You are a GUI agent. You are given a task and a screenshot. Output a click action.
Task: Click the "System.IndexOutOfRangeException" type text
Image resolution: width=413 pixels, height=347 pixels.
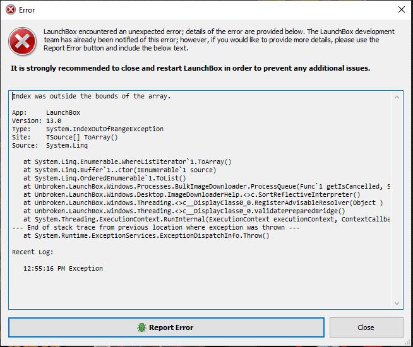(105, 129)
